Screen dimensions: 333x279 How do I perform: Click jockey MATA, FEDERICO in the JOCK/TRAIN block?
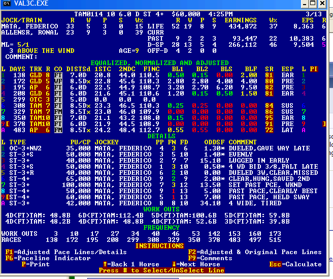[x=29, y=26]
